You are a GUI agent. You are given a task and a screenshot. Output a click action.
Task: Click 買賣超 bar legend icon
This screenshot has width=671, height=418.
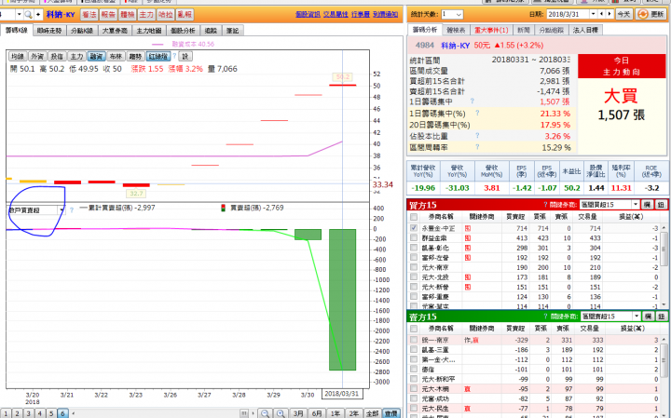[x=223, y=209]
